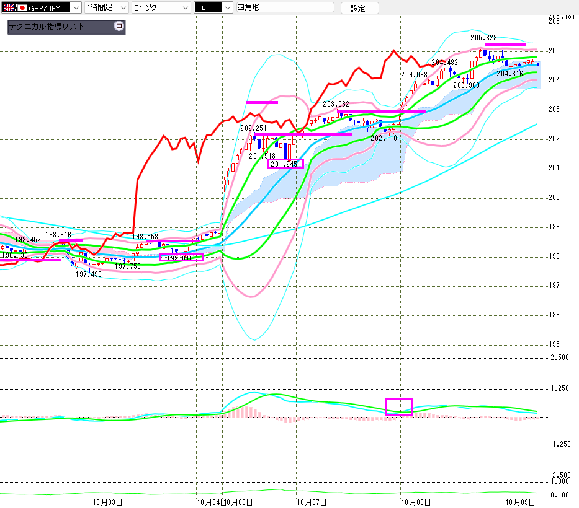Viewport: 579px width, 508px height.
Task: Click the 10月09日 date axis label
Action: pos(520,502)
